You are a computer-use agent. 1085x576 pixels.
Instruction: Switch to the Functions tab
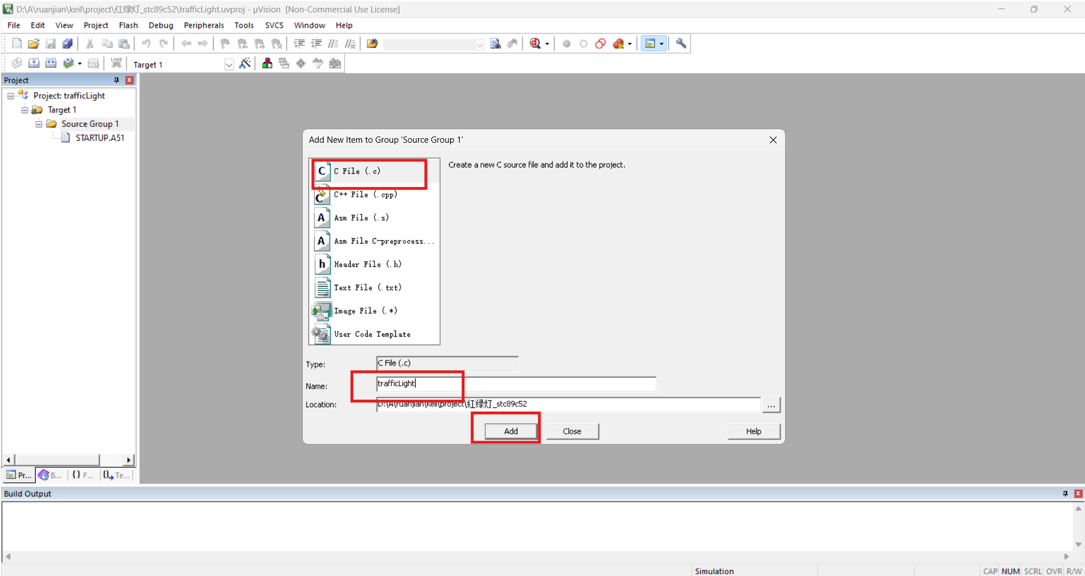83,475
